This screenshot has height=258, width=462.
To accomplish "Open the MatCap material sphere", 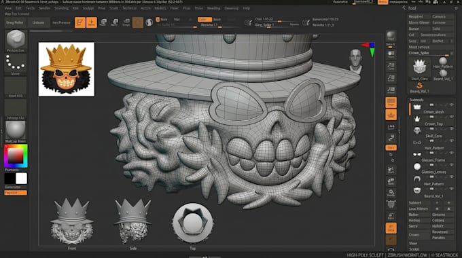I will (x=16, y=130).
